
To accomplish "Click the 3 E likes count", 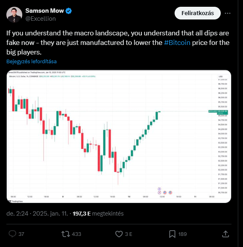I will pyautogui.click(x=128, y=234).
